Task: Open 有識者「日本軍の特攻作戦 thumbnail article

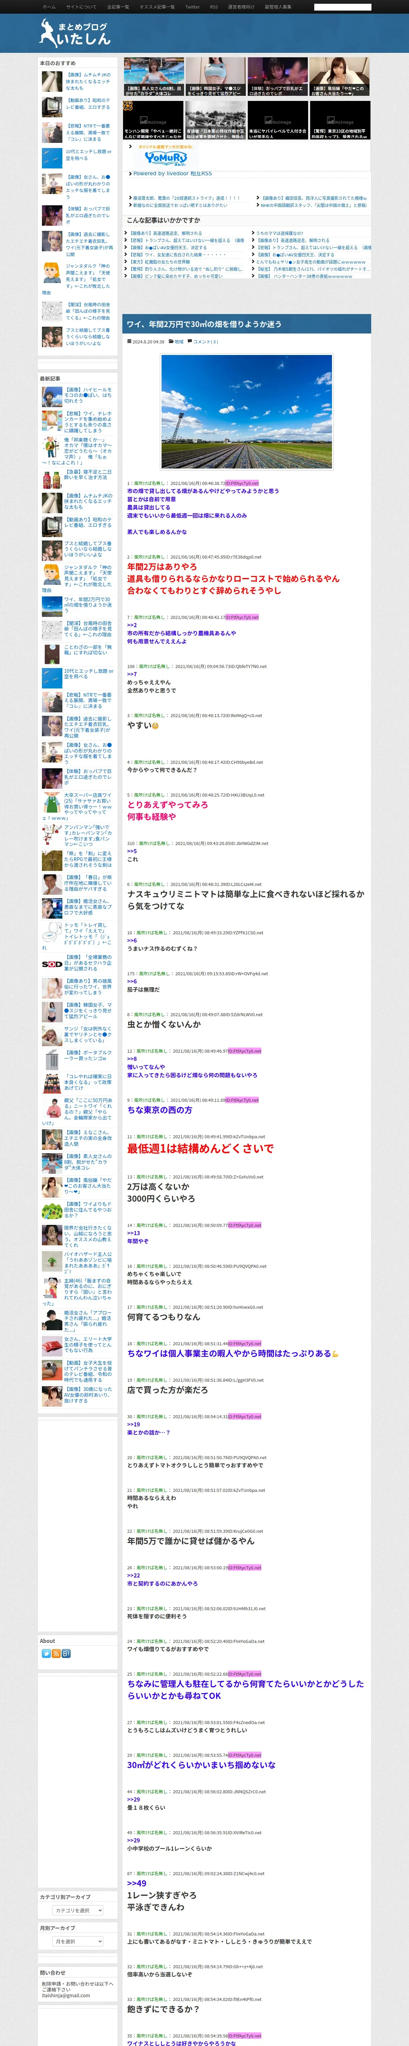Action: point(215,120)
